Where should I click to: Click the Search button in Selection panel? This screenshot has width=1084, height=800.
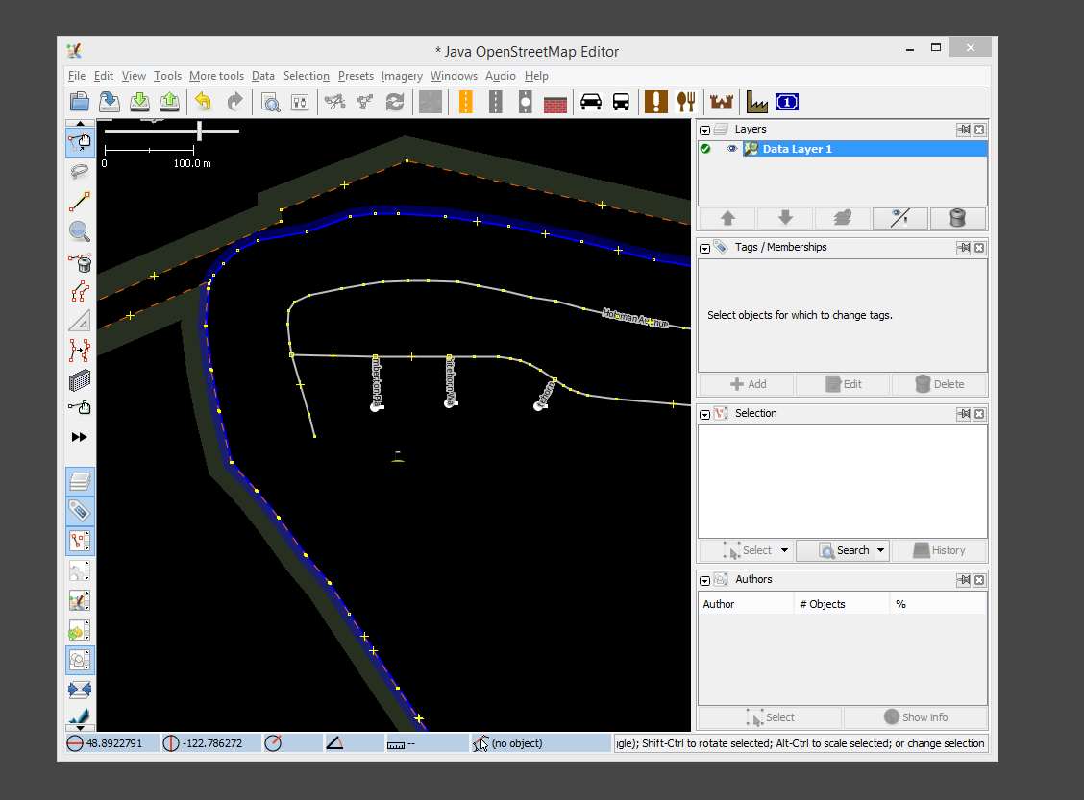[843, 550]
